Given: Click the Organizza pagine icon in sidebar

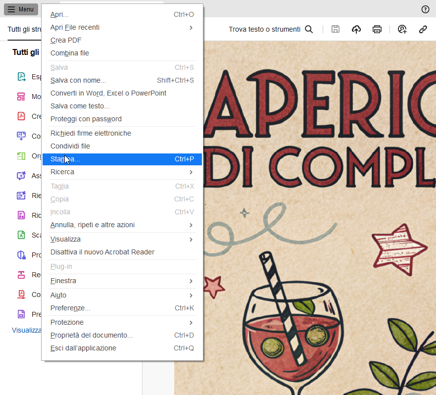Looking at the screenshot, I should point(21,156).
